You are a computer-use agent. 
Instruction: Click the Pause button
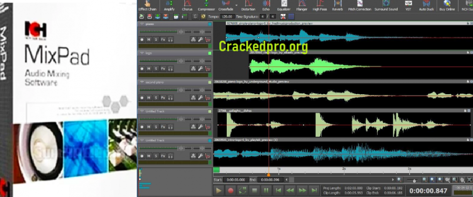pyautogui.click(x=266, y=190)
